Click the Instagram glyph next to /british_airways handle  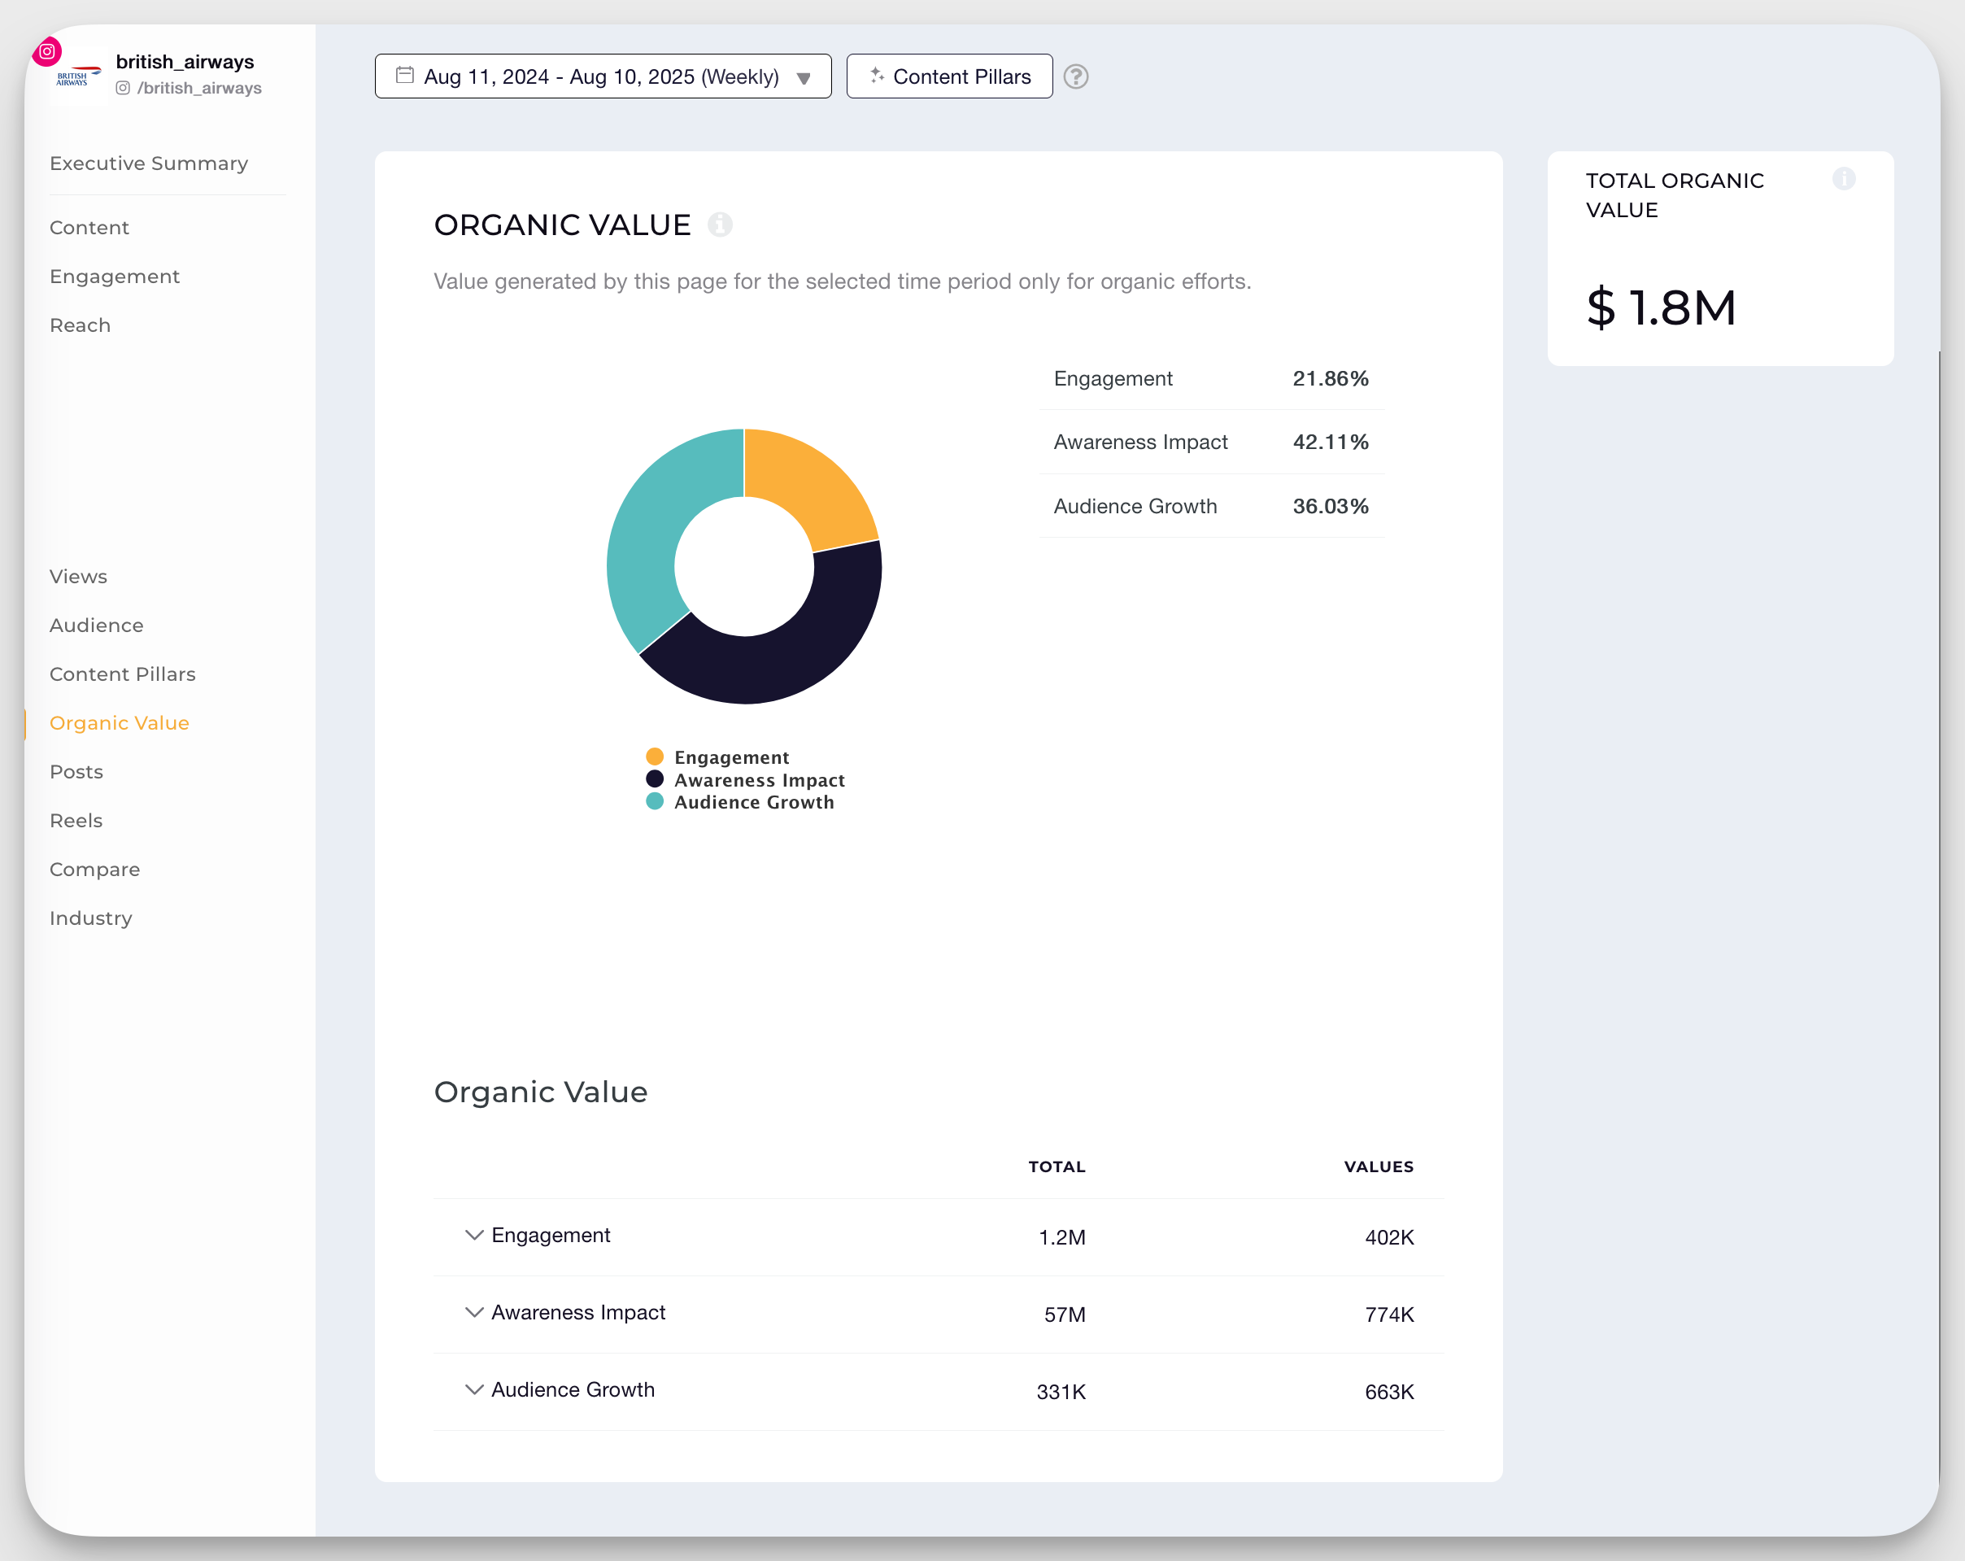(x=124, y=89)
